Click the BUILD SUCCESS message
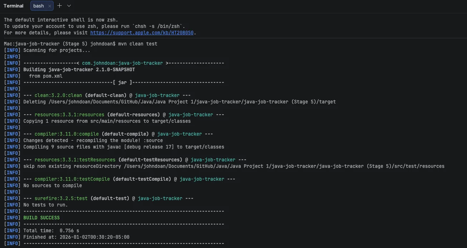This screenshot has height=248, width=467. [41, 218]
